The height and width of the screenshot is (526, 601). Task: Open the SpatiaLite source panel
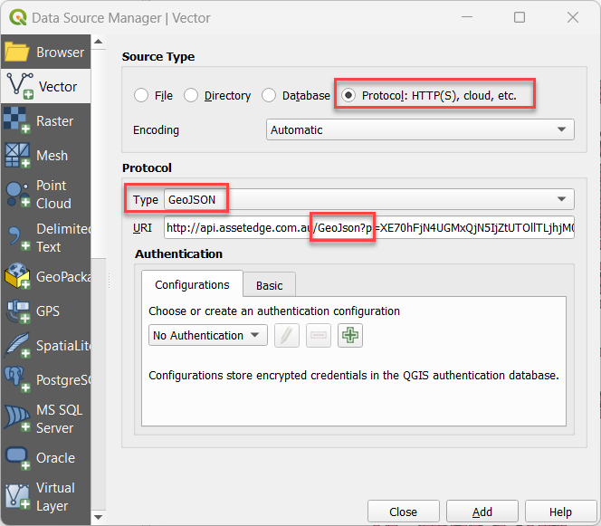click(45, 346)
